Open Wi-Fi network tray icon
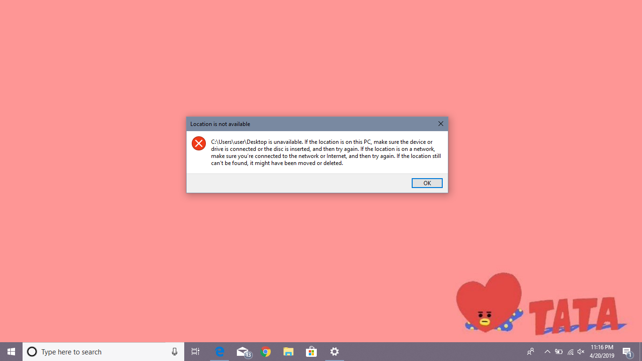The image size is (642, 361). pyautogui.click(x=570, y=352)
